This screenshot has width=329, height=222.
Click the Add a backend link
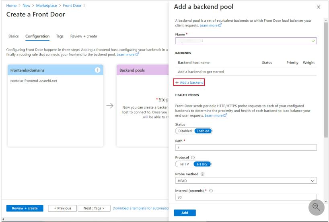(x=189, y=82)
